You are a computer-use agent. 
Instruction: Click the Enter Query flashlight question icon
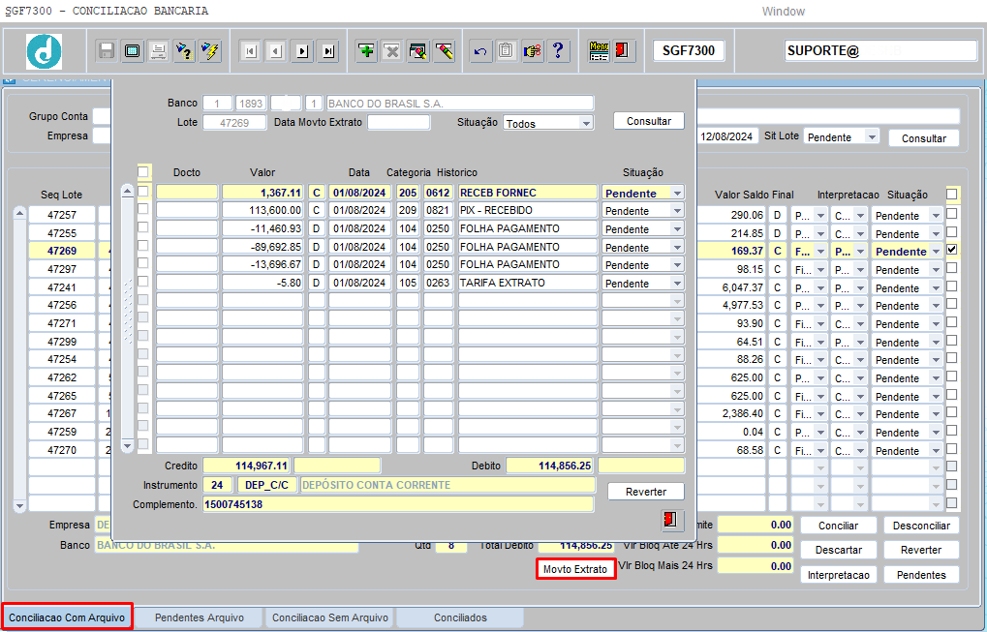tap(184, 50)
